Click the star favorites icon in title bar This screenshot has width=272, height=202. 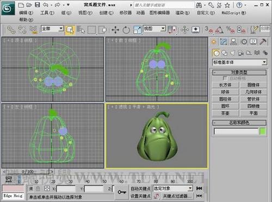coord(227,5)
